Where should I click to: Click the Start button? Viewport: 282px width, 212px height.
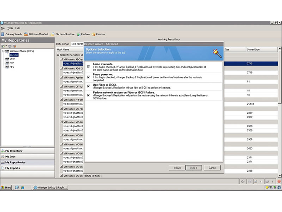pyautogui.click(x=6, y=187)
